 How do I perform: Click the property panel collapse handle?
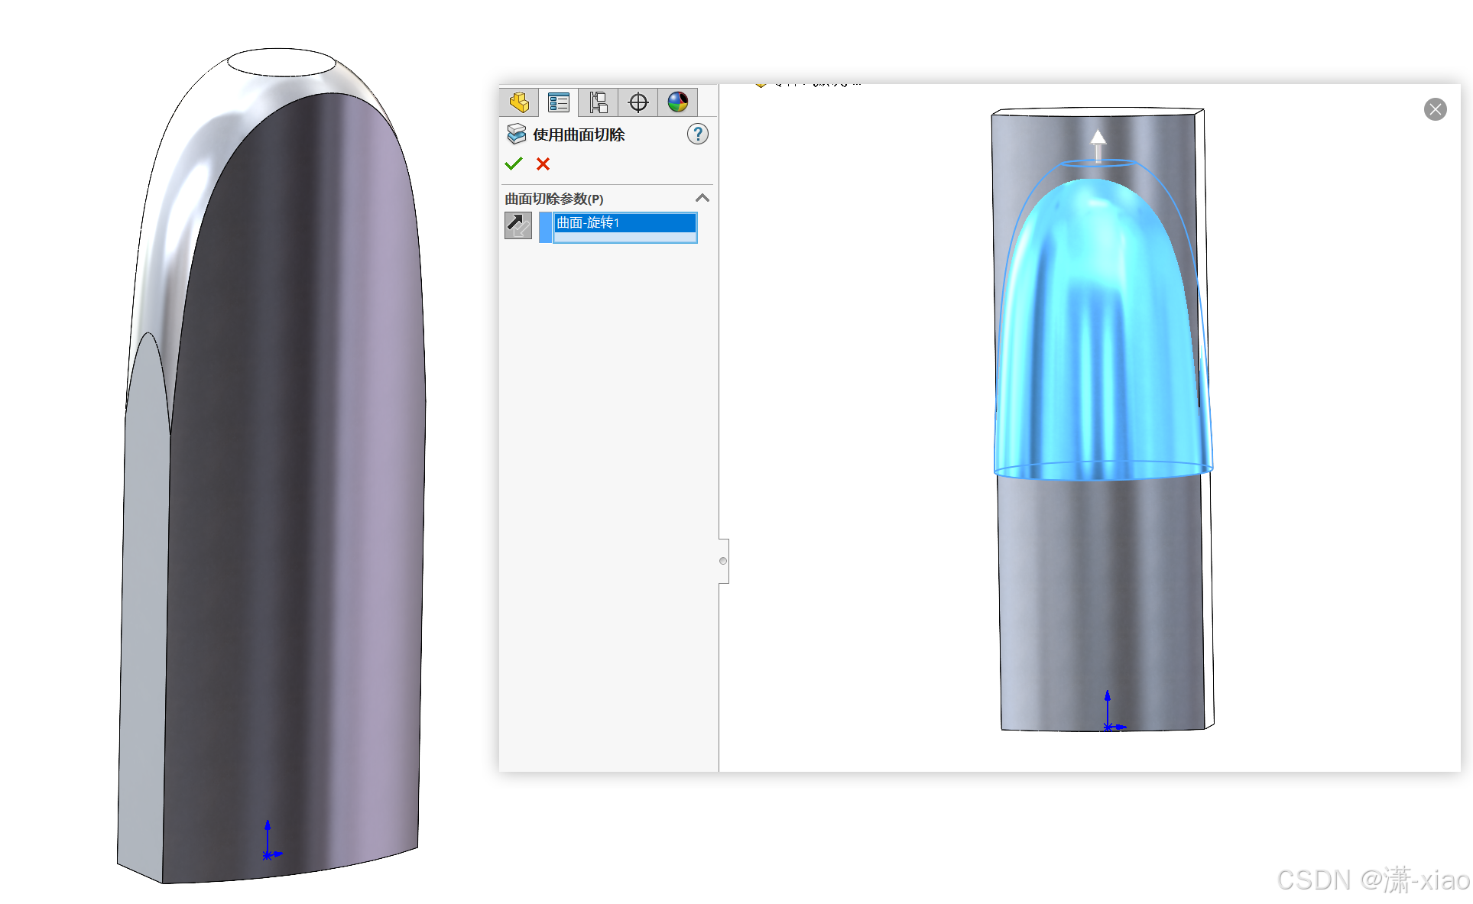723,561
